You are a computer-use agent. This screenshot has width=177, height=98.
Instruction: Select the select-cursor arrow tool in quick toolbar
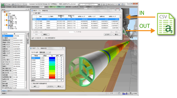(24, 5)
